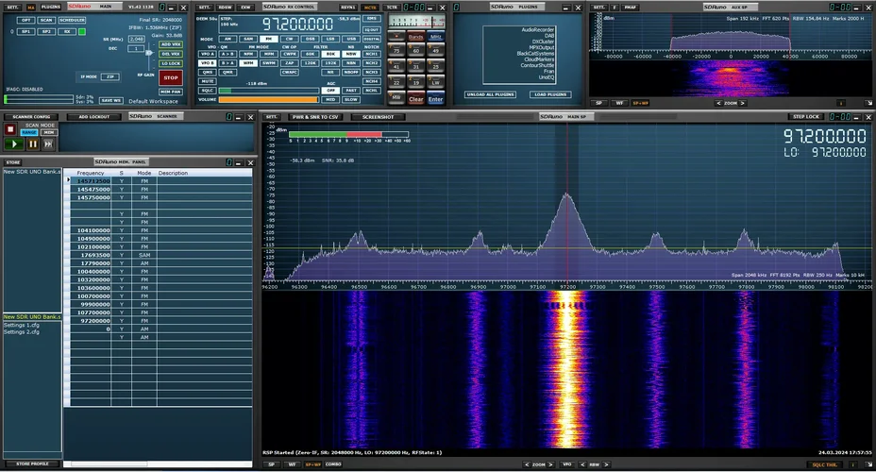The width and height of the screenshot is (876, 472).
Task: Select MEM scan mode
Action: click(x=49, y=132)
